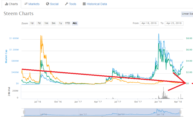Set chart zoom to YTD
Screen dimensions: 193x117
click(x=67, y=23)
